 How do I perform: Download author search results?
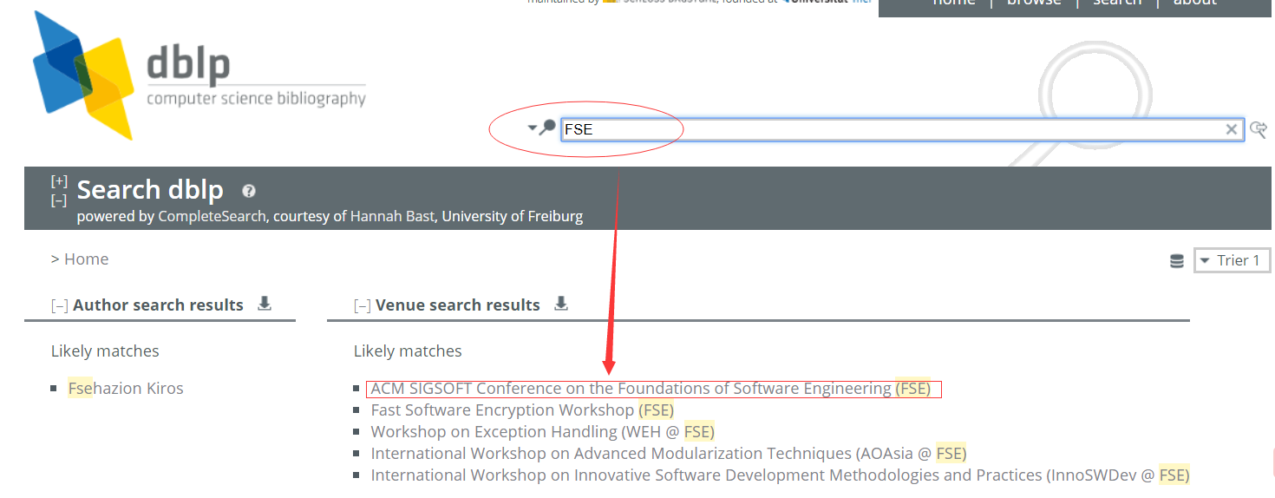[265, 304]
